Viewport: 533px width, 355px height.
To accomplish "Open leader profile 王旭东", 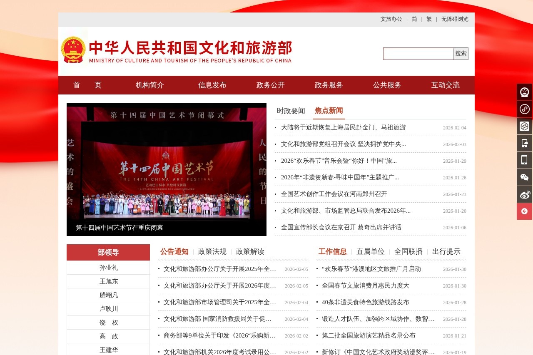I will pyautogui.click(x=109, y=281).
